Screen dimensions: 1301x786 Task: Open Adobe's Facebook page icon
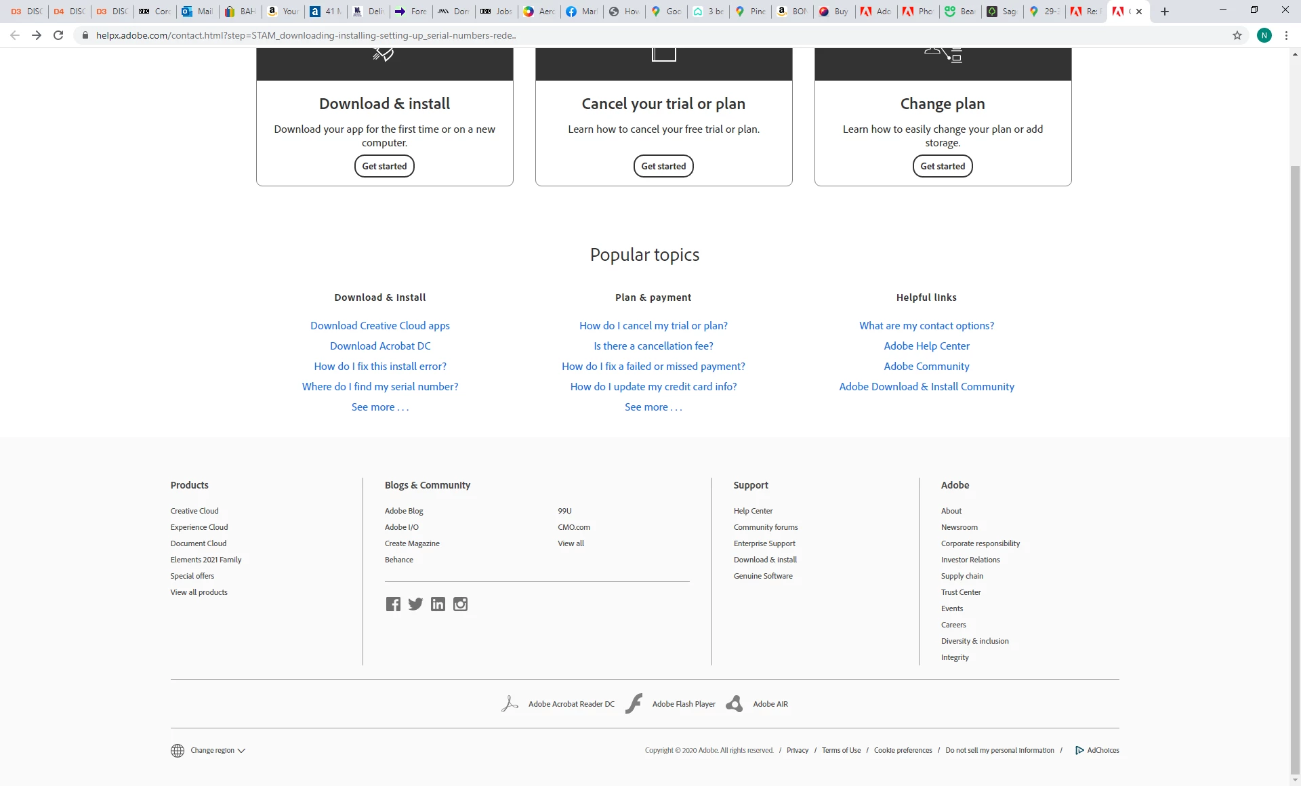point(393,604)
